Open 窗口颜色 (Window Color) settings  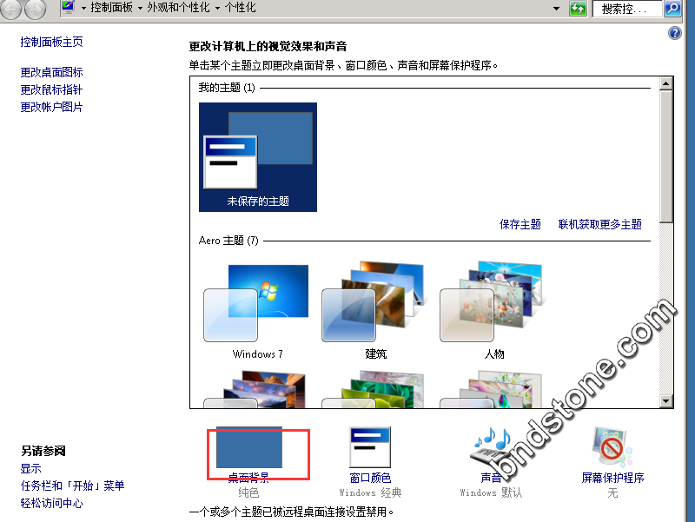pos(370,450)
